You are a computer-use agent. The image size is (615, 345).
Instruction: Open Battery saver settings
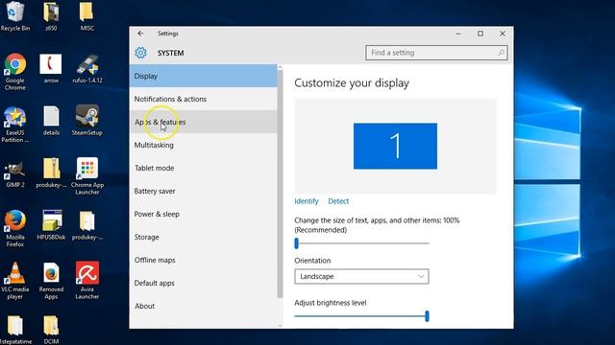click(203, 192)
